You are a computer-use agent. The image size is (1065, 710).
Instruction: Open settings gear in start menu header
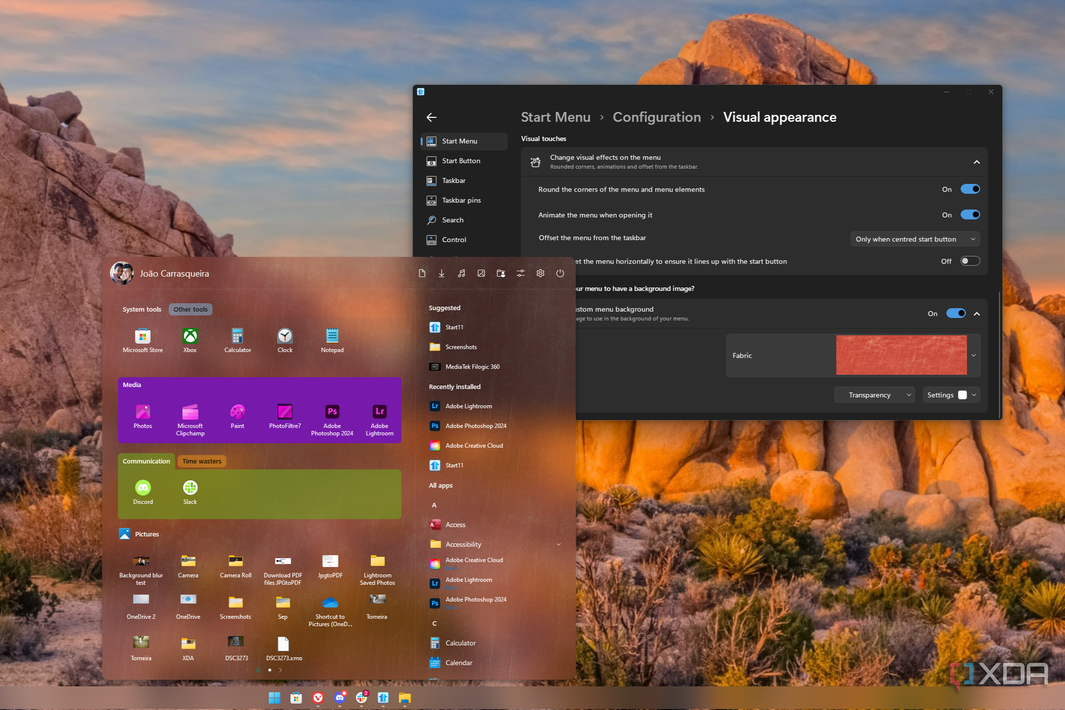click(x=540, y=273)
